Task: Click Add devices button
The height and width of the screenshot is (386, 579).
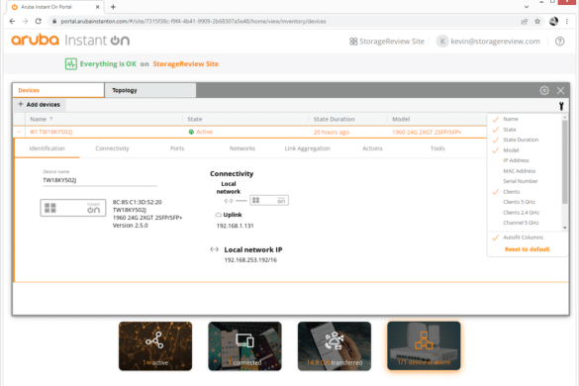Action: pyautogui.click(x=40, y=105)
